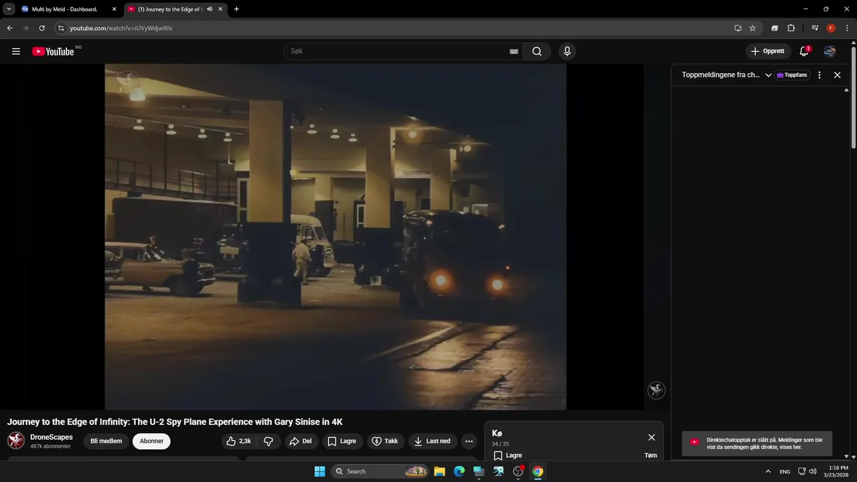Clear the queue with Tøm
857x482 pixels.
tap(651, 455)
